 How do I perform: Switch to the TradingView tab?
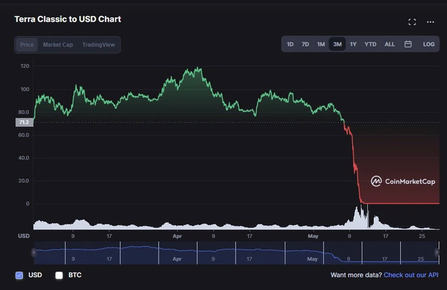98,45
